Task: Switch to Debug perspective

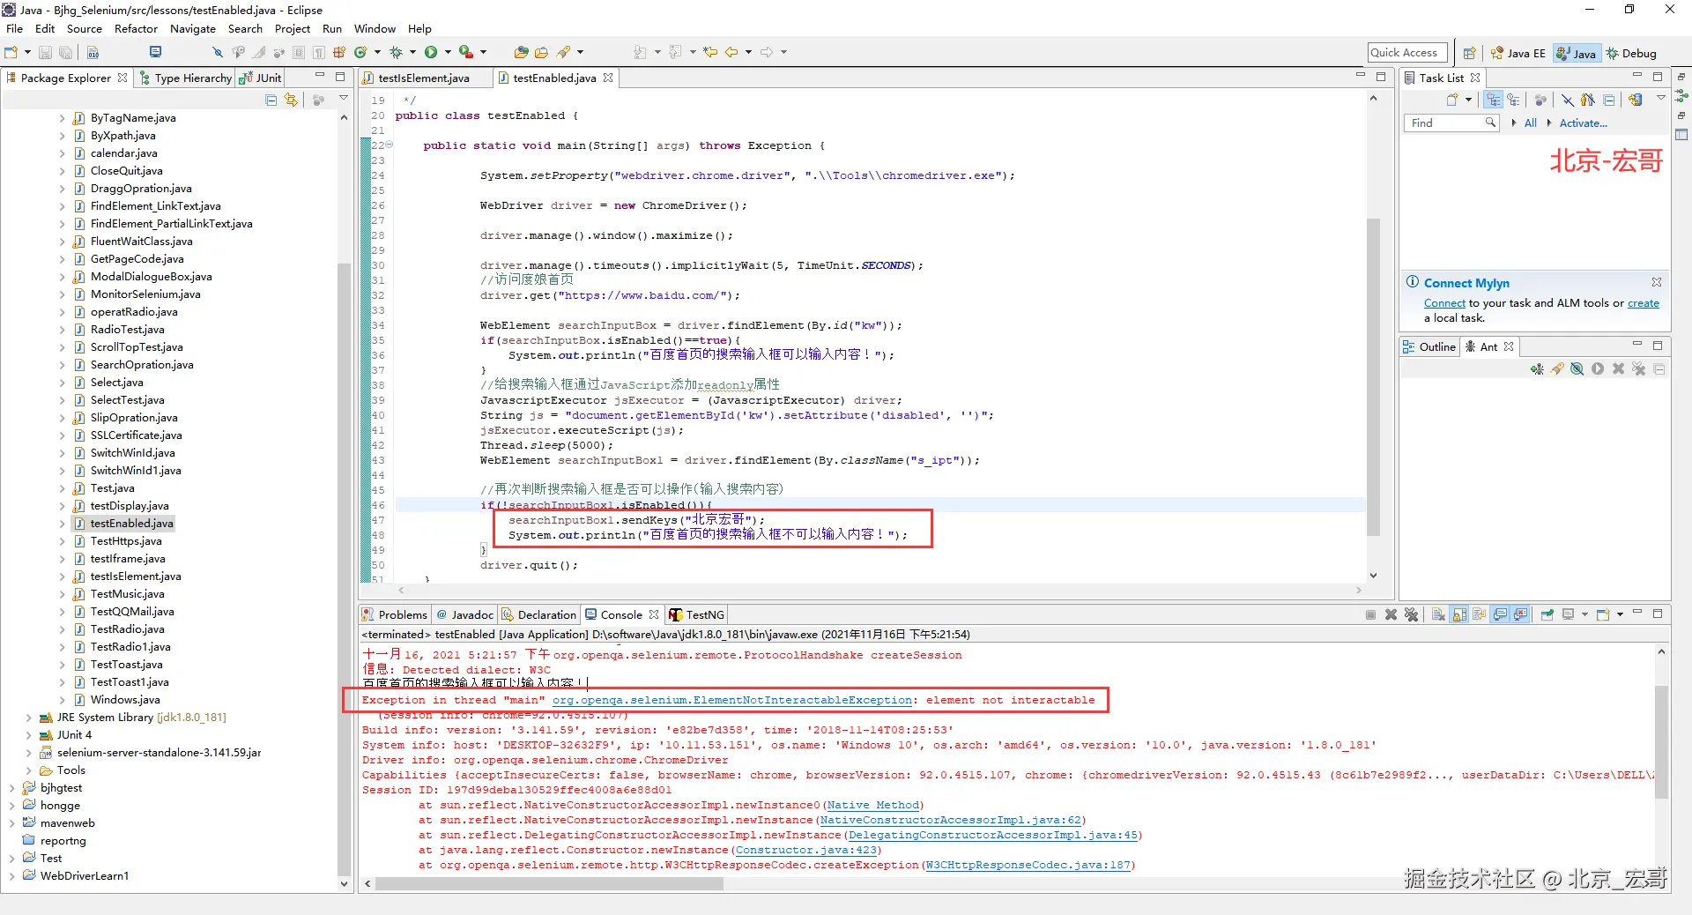Action: pyautogui.click(x=1631, y=54)
